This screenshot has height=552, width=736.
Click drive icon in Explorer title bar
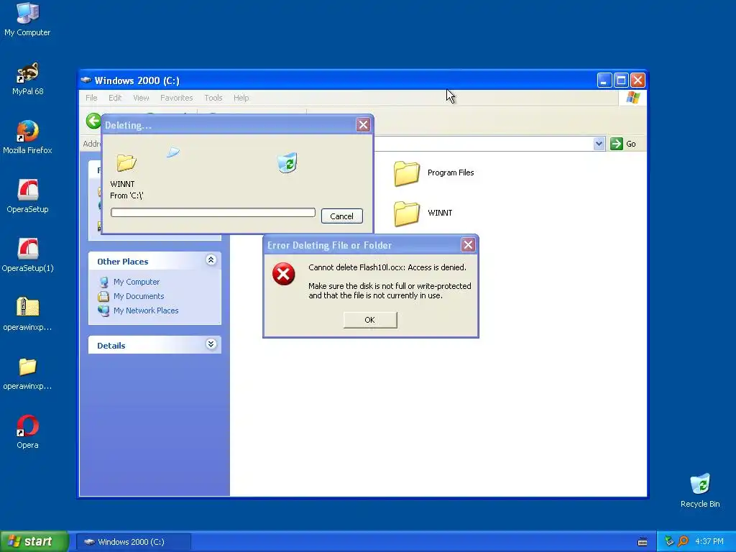tap(86, 80)
